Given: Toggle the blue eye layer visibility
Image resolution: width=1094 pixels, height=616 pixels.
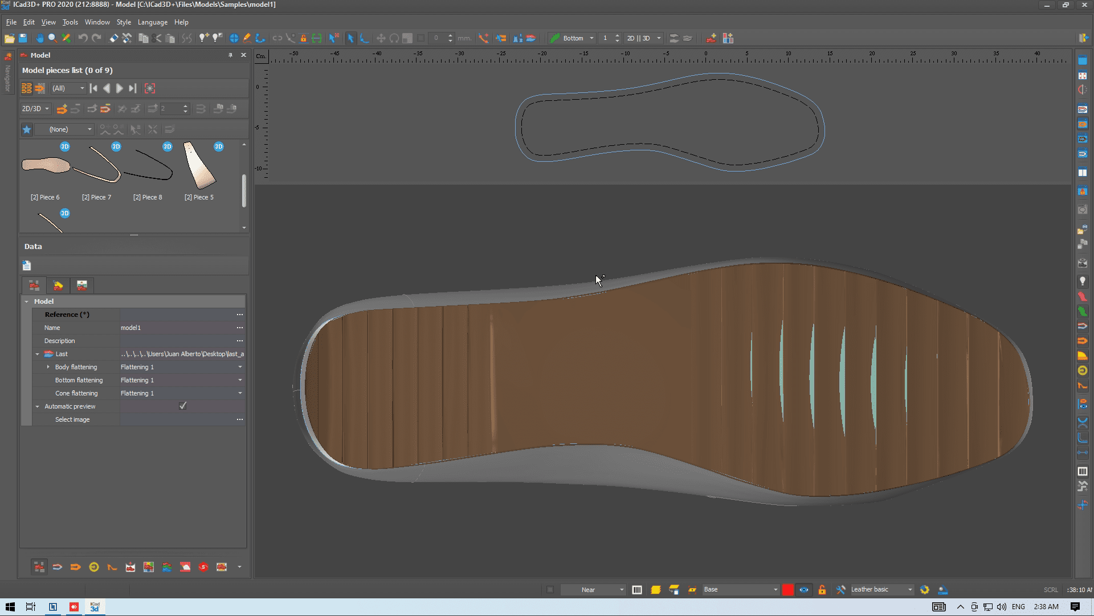Looking at the screenshot, I should point(803,590).
